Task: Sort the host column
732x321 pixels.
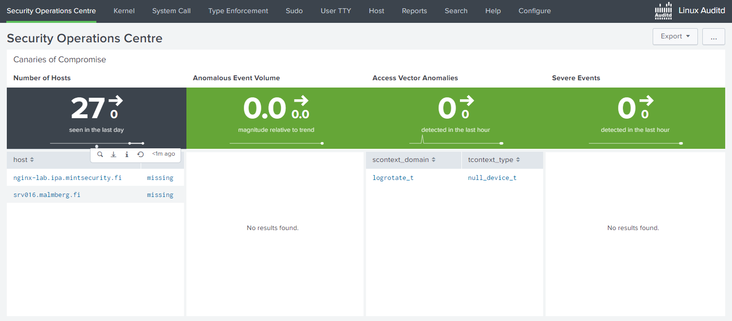Action: [23, 160]
